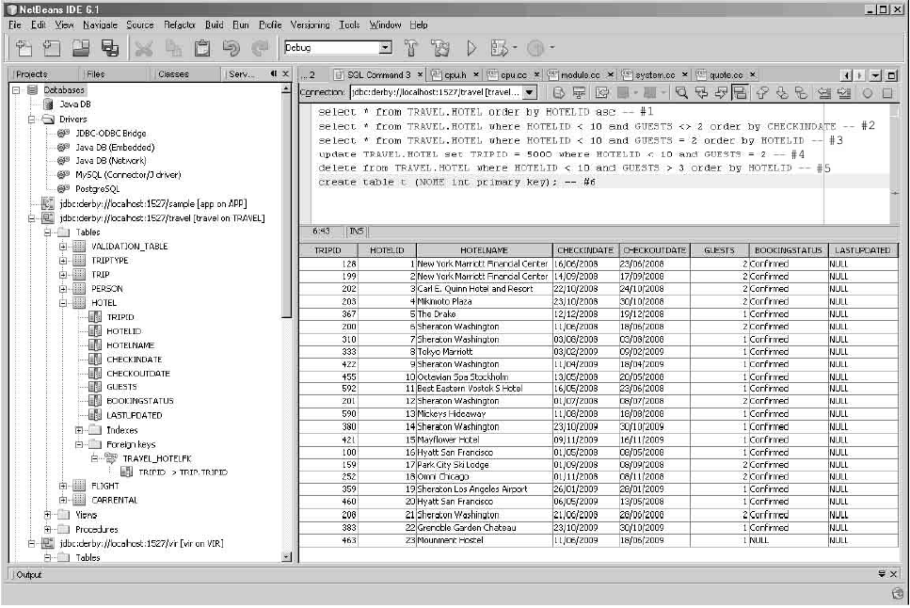This screenshot has width=910, height=608.
Task: Click the tree panel vertical scrollbar down arrow
Action: tap(286, 557)
